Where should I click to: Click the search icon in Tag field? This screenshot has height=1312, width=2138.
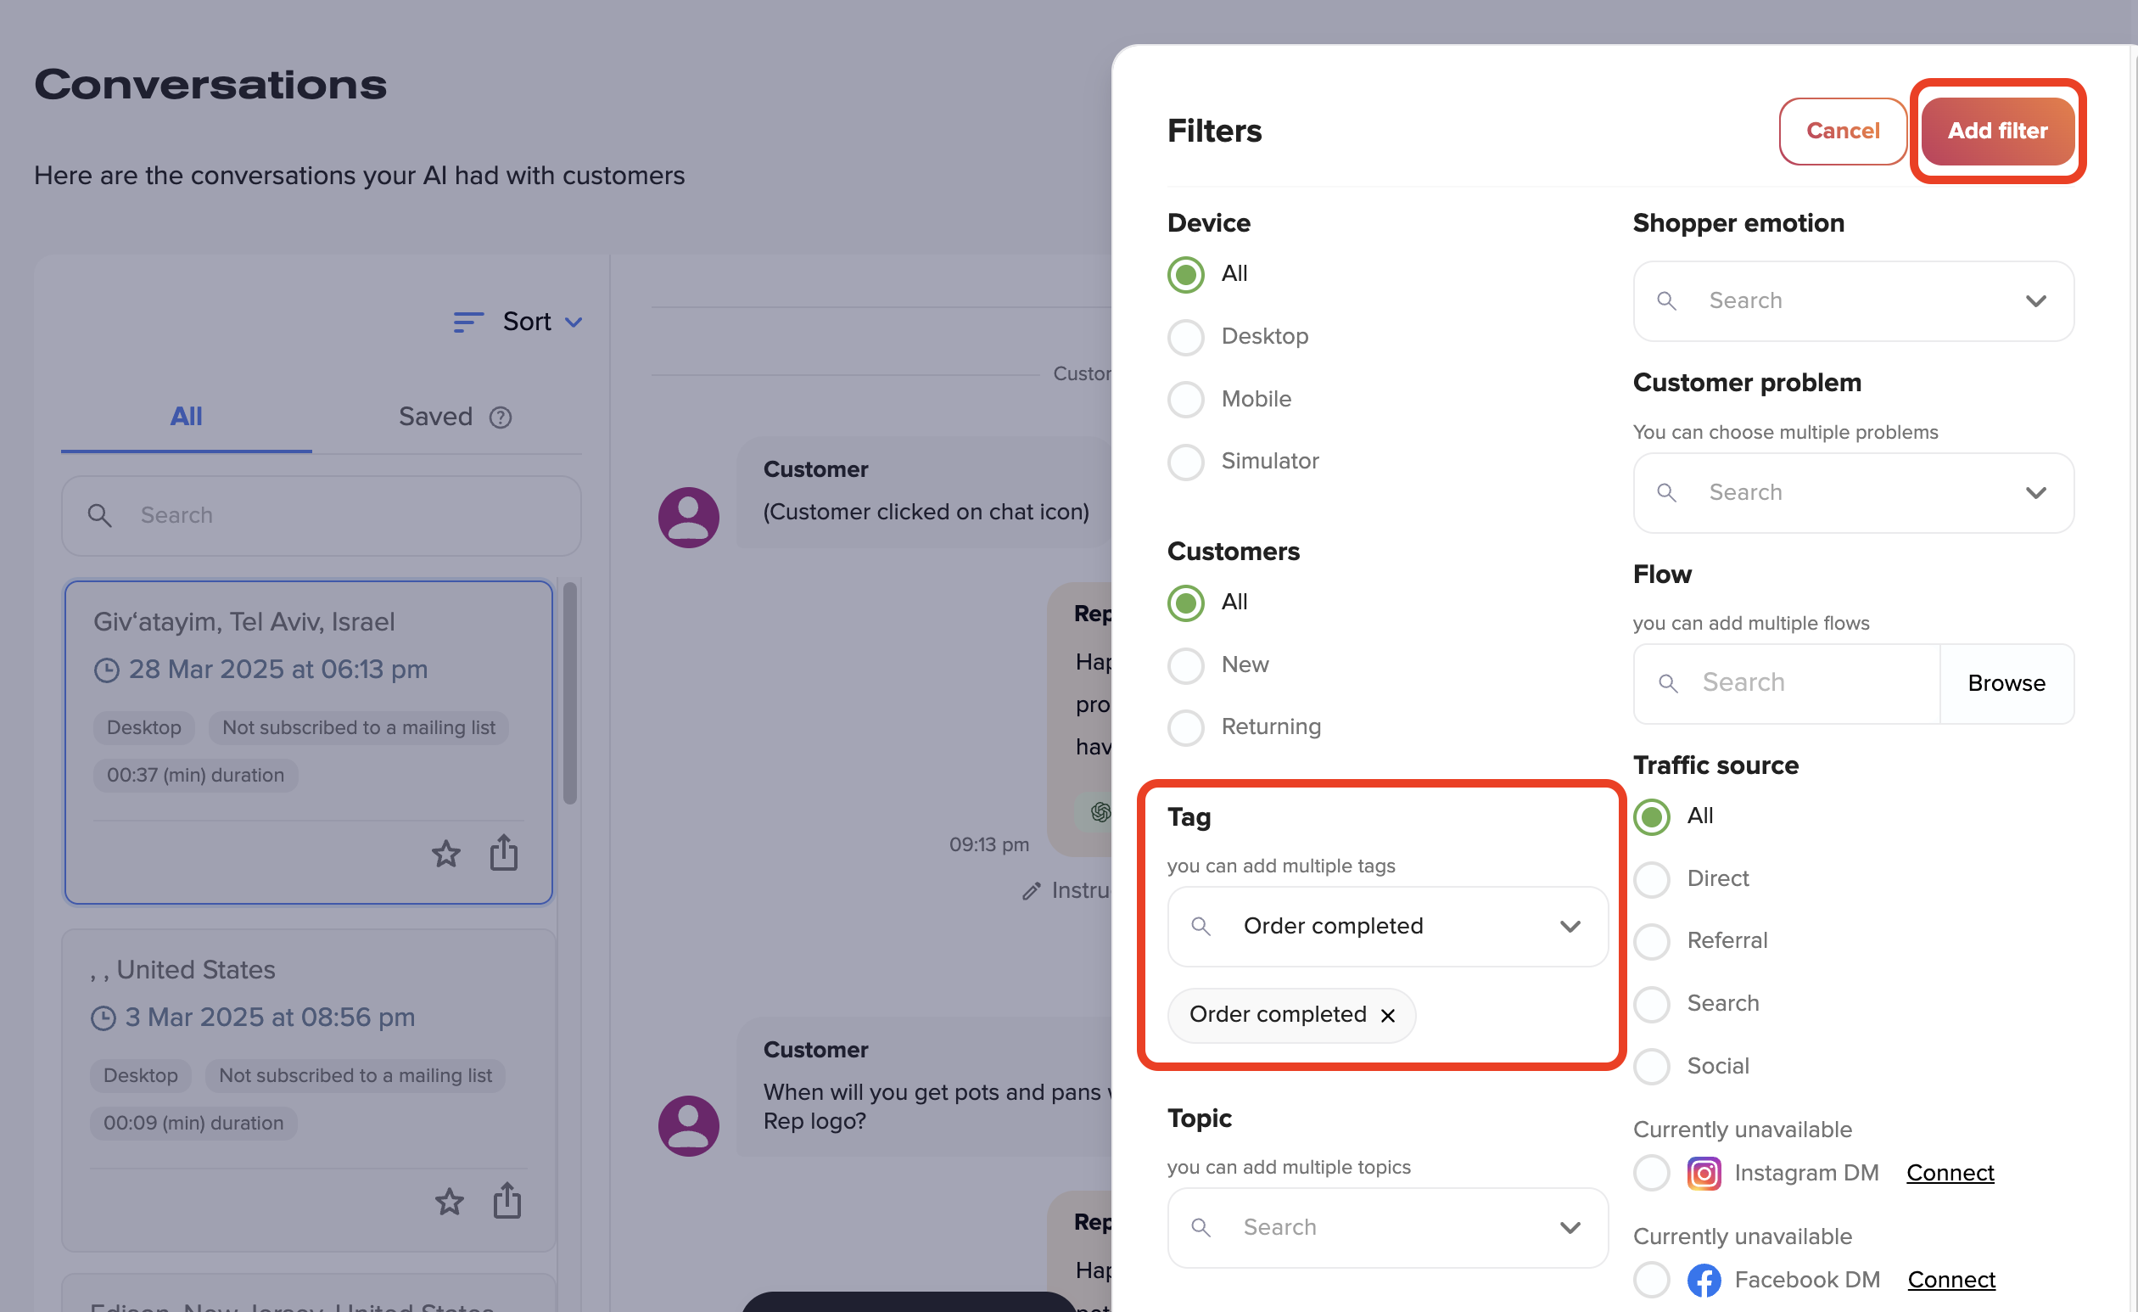coord(1201,927)
